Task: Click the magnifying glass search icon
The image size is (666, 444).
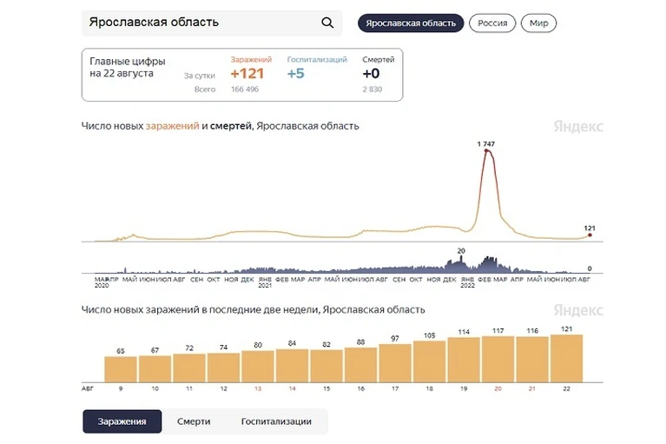Action: (327, 23)
